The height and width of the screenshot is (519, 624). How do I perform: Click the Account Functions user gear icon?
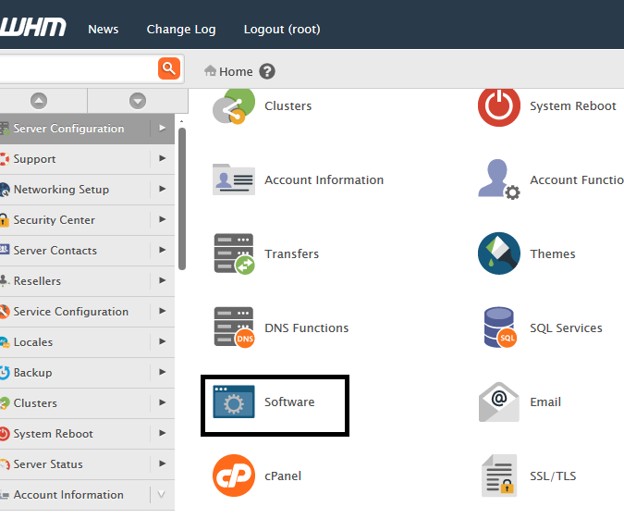[499, 179]
